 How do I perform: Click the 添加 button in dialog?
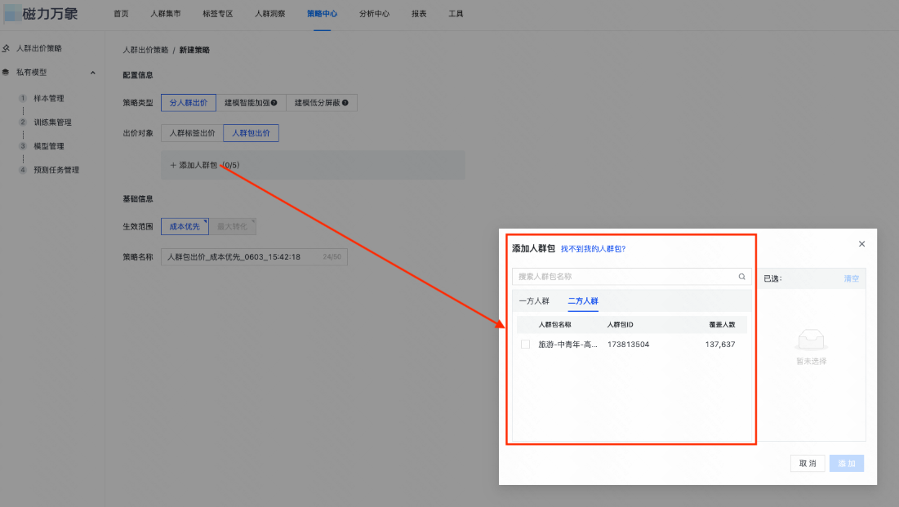click(846, 464)
